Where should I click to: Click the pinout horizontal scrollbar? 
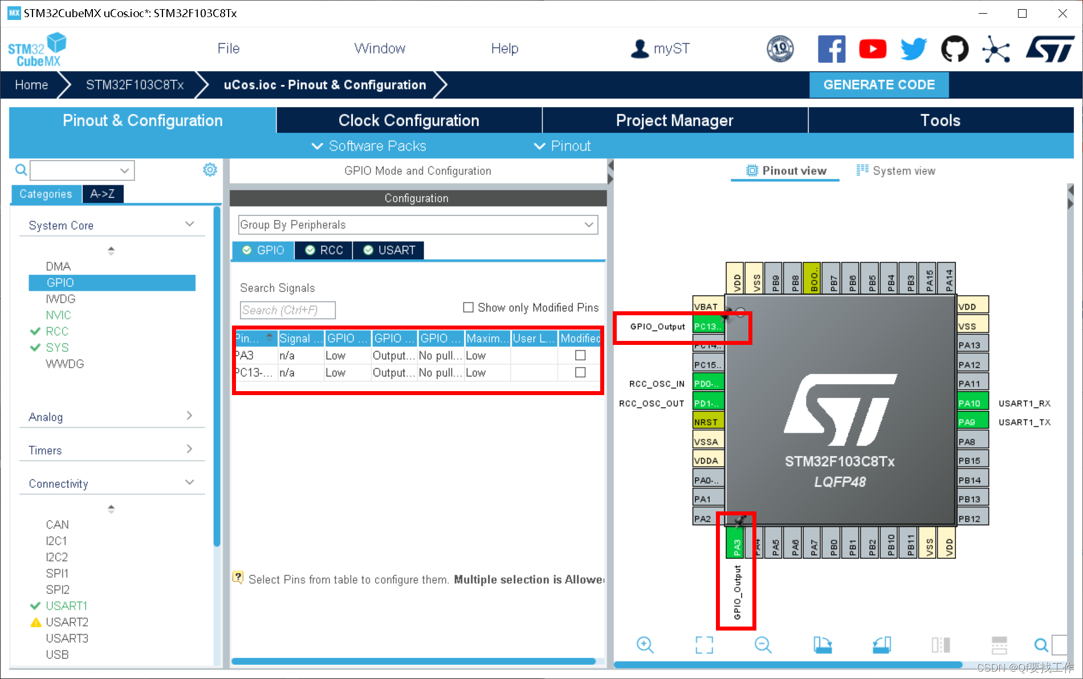(788, 665)
